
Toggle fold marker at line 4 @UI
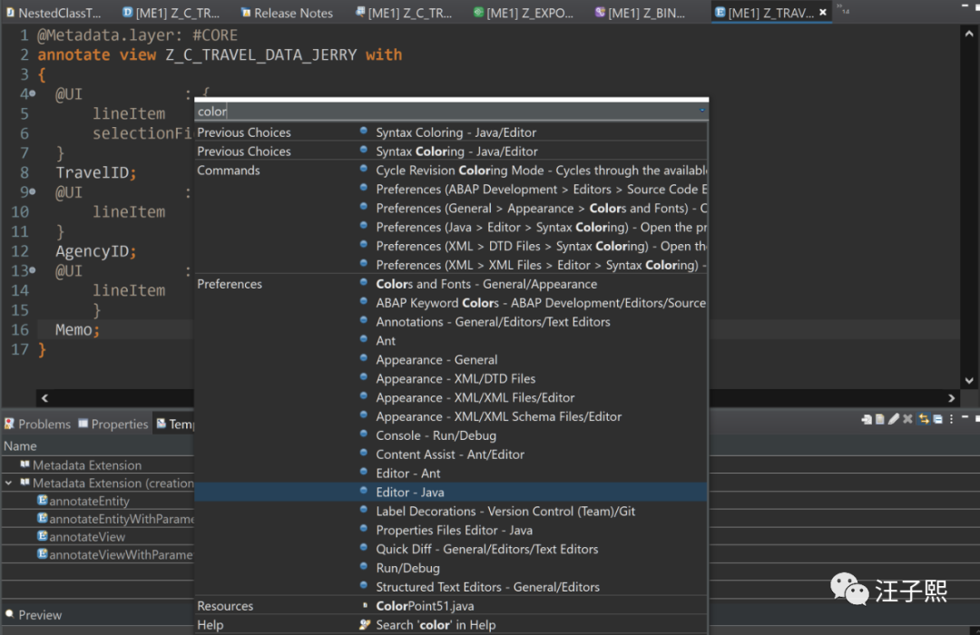coord(33,94)
